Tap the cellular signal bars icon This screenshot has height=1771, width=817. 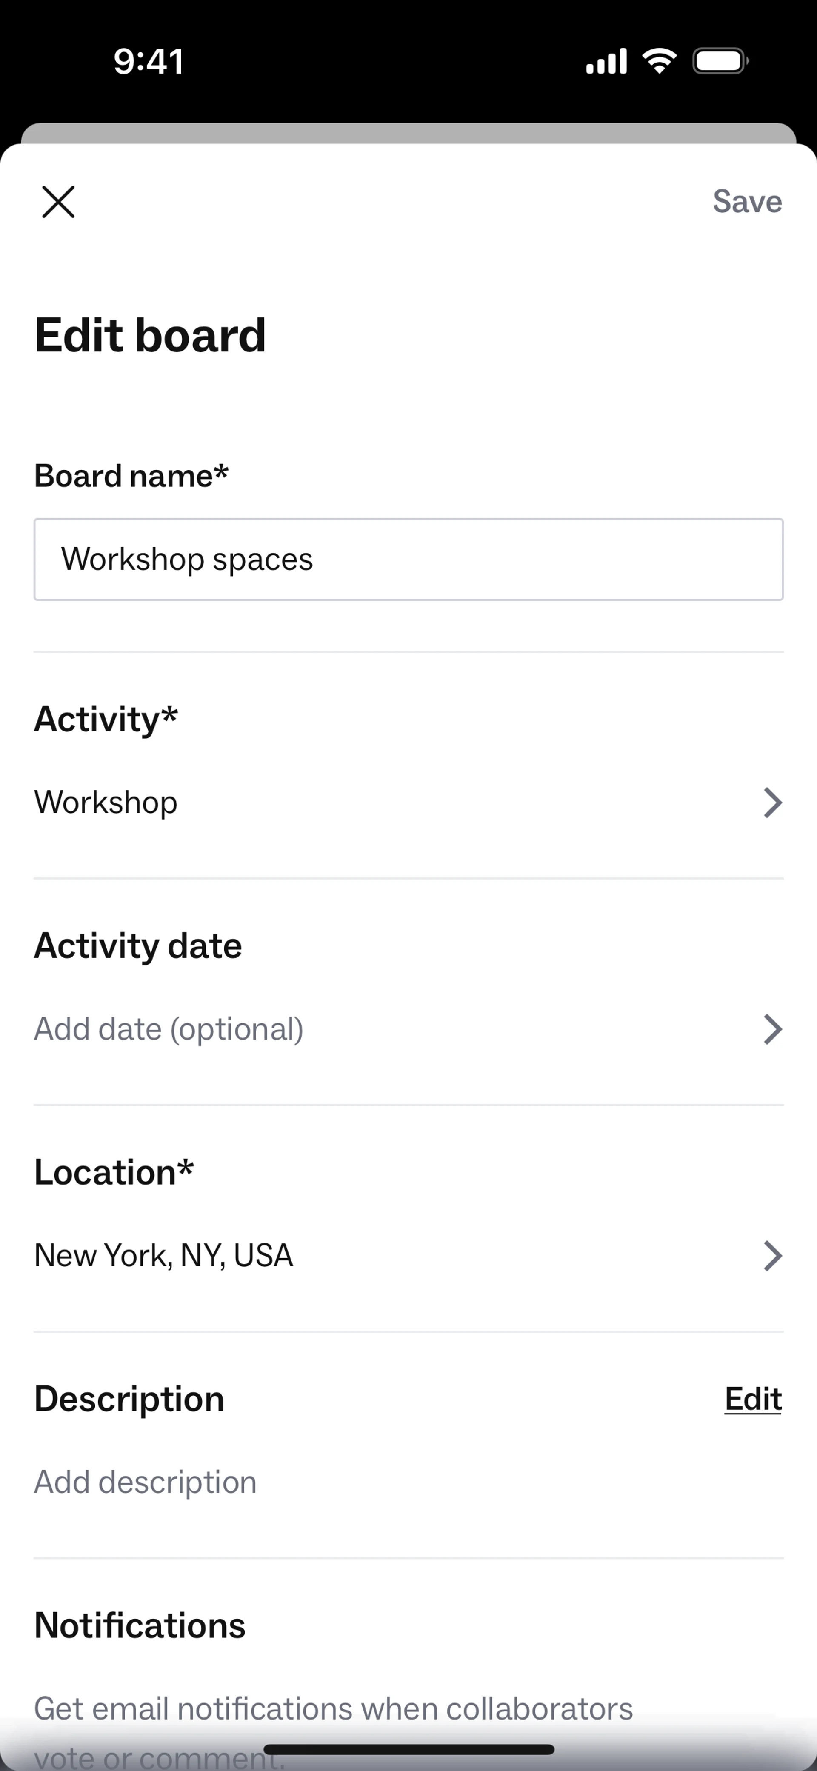tap(606, 61)
